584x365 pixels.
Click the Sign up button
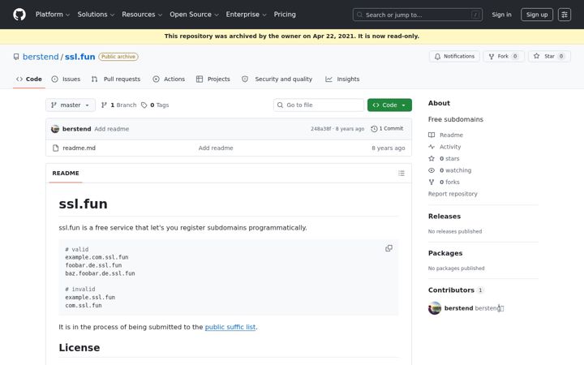pos(537,15)
